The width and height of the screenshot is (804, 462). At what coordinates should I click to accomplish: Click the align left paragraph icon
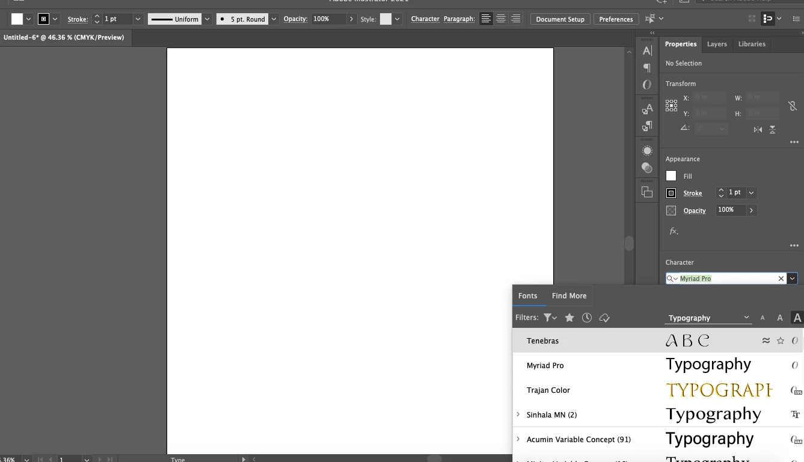coord(486,19)
